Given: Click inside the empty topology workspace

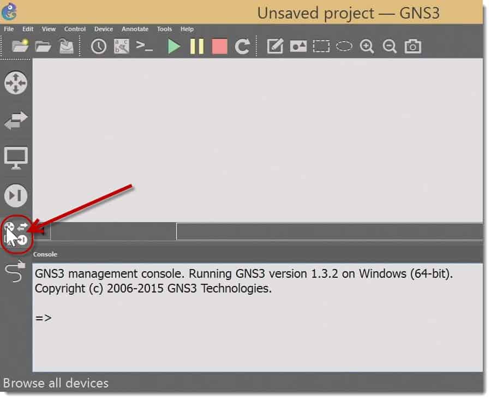Looking at the screenshot, I should pyautogui.click(x=258, y=140).
